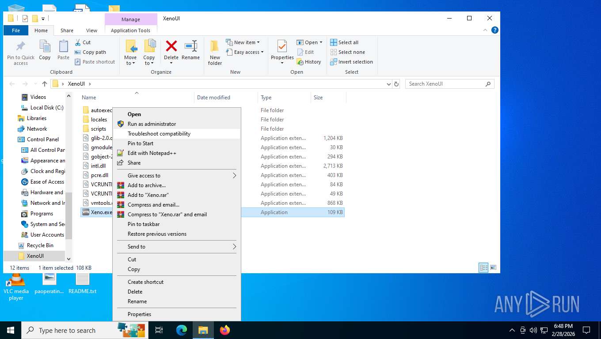This screenshot has width=601, height=339.
Task: Sort by the Date modified column
Action: (225, 98)
